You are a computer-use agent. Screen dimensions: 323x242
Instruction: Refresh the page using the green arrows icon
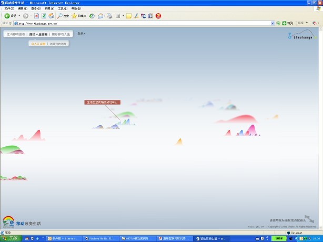(44, 16)
